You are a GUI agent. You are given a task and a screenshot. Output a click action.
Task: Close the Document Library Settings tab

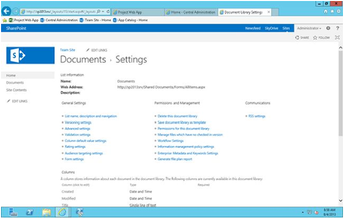[x=269, y=12]
